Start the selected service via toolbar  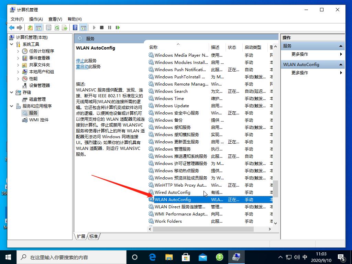click(94, 27)
